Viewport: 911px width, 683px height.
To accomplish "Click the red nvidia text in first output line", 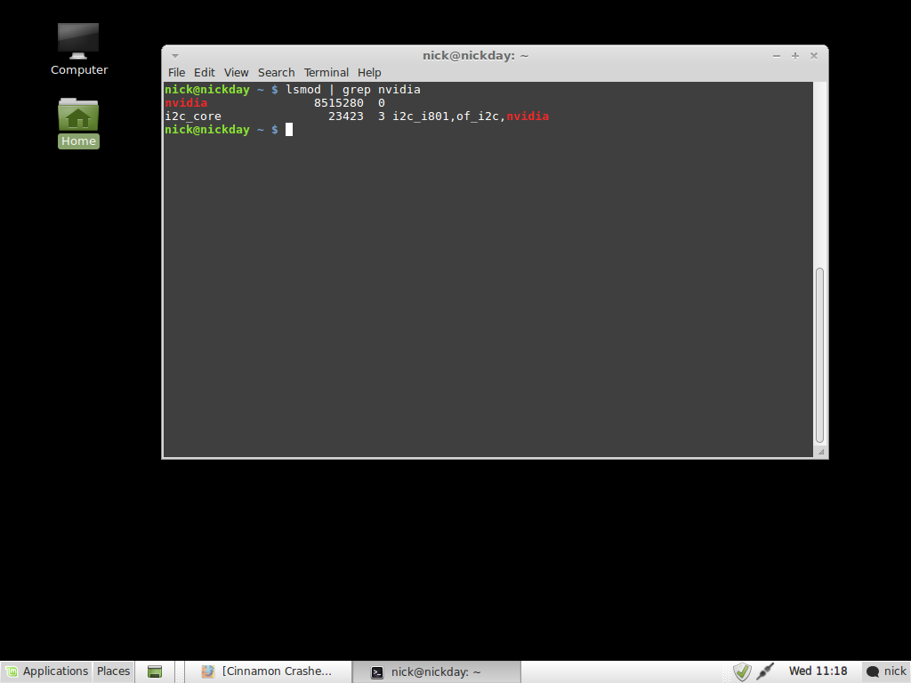I will (186, 103).
